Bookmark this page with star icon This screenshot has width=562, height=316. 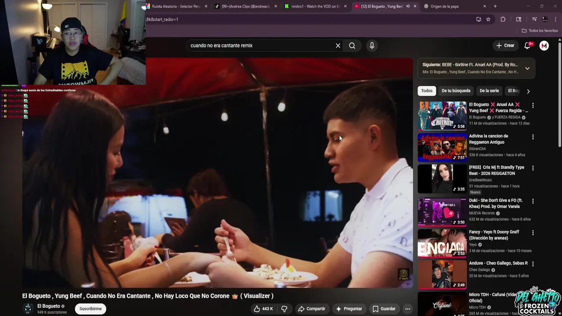488,19
